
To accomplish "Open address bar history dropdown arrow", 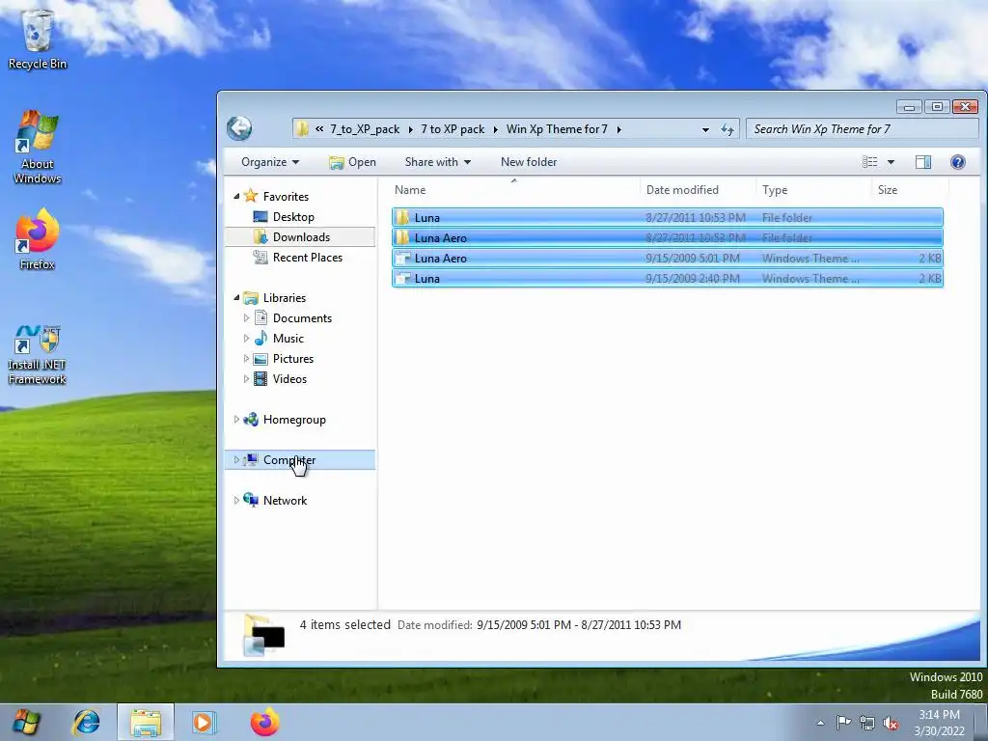I will (x=705, y=129).
